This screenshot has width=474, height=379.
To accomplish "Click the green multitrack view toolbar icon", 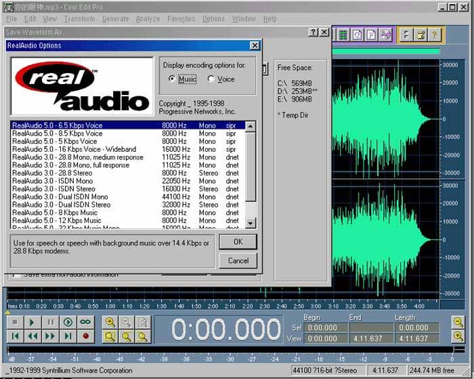I will pyautogui.click(x=344, y=35).
